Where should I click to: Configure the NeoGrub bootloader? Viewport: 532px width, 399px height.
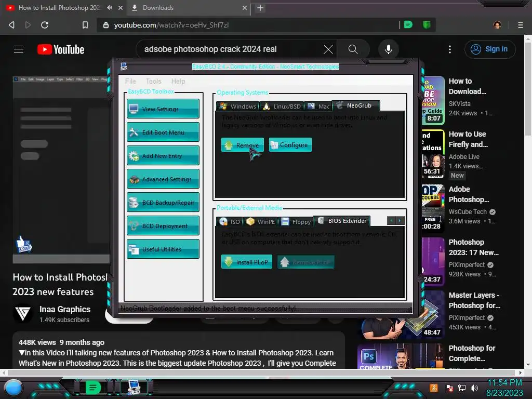(x=290, y=145)
